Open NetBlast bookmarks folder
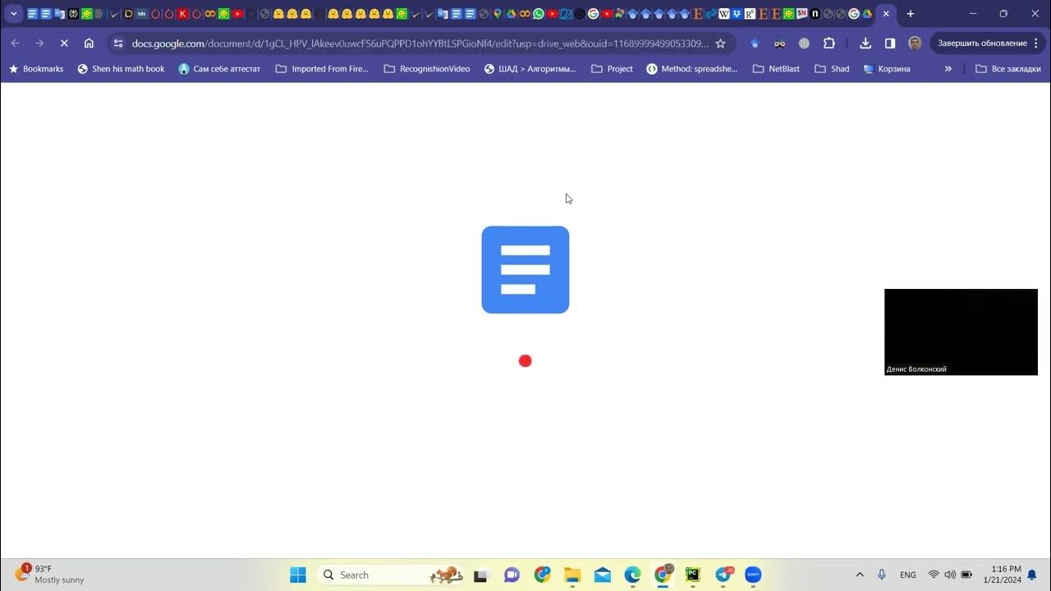 (x=776, y=69)
